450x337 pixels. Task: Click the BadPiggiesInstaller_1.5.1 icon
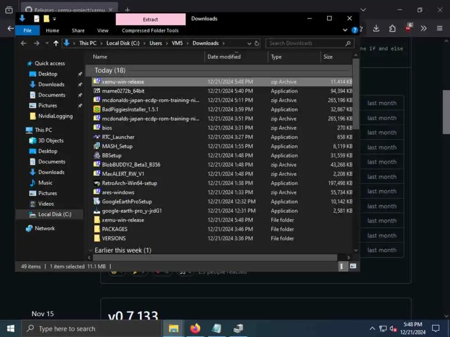(x=97, y=109)
